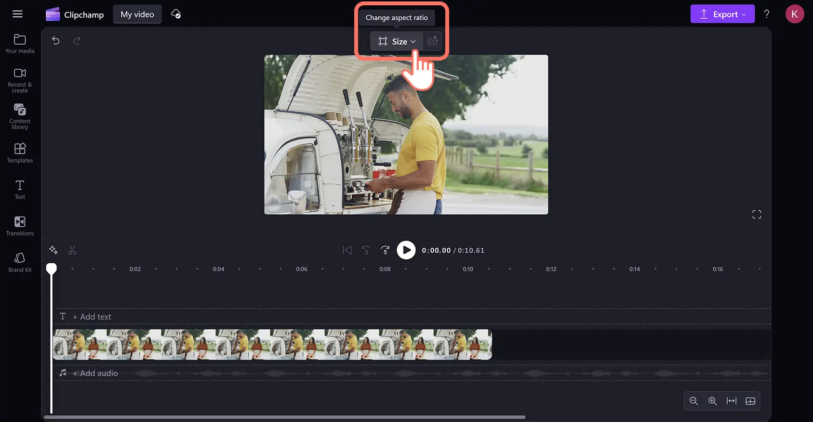Viewport: 813px width, 422px height.
Task: Click Add audio on the timeline
Action: [95, 373]
